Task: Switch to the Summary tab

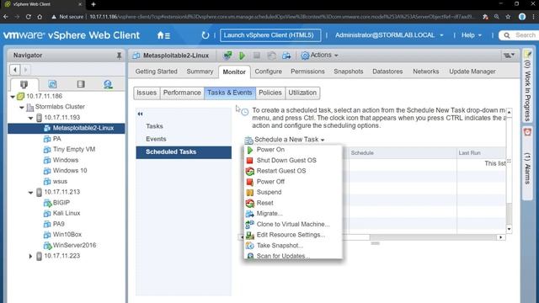Action: (x=200, y=72)
